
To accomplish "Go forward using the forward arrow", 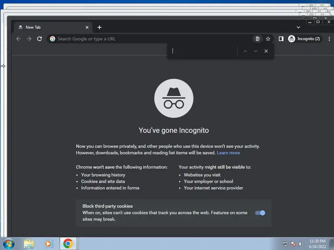I will click(x=29, y=39).
